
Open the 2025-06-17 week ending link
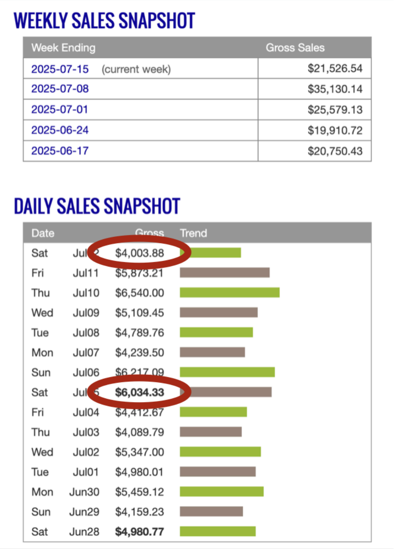[60, 151]
